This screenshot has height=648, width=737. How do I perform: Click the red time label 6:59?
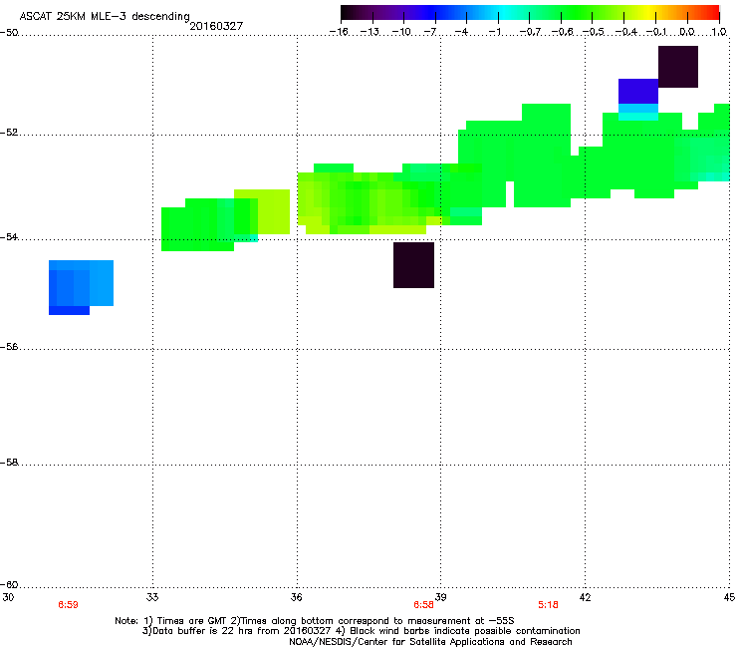[x=68, y=605]
